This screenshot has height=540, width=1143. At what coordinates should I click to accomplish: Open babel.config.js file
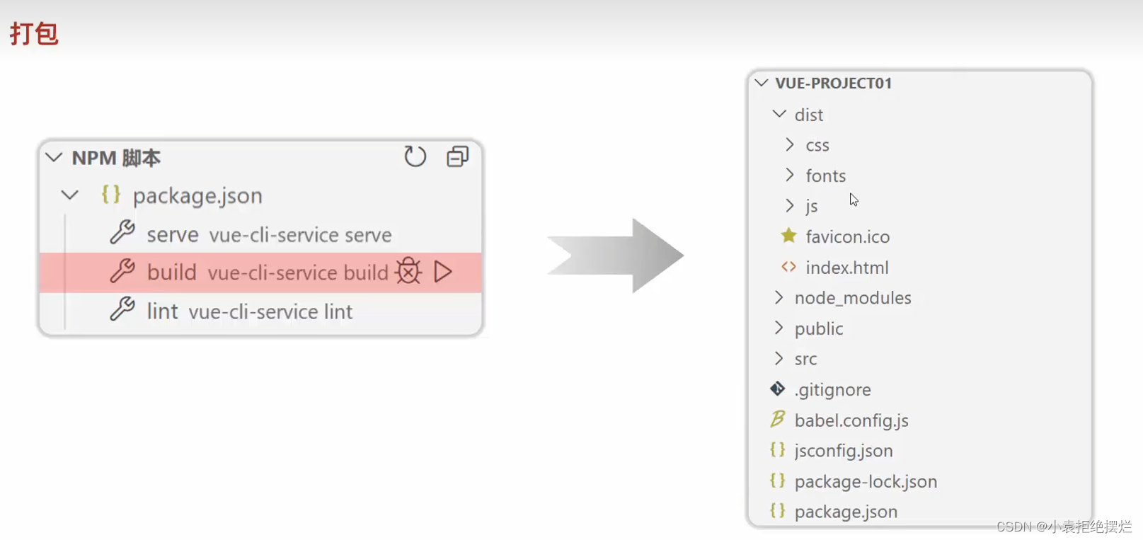click(x=851, y=420)
